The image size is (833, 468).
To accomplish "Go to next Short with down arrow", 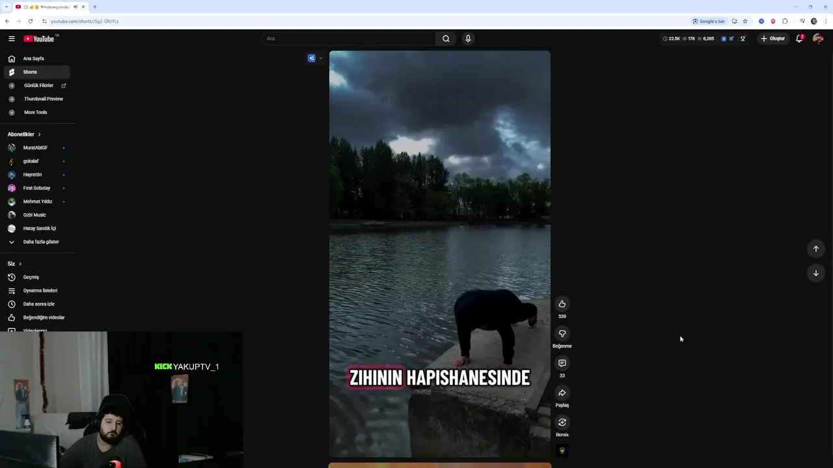I will 816,273.
